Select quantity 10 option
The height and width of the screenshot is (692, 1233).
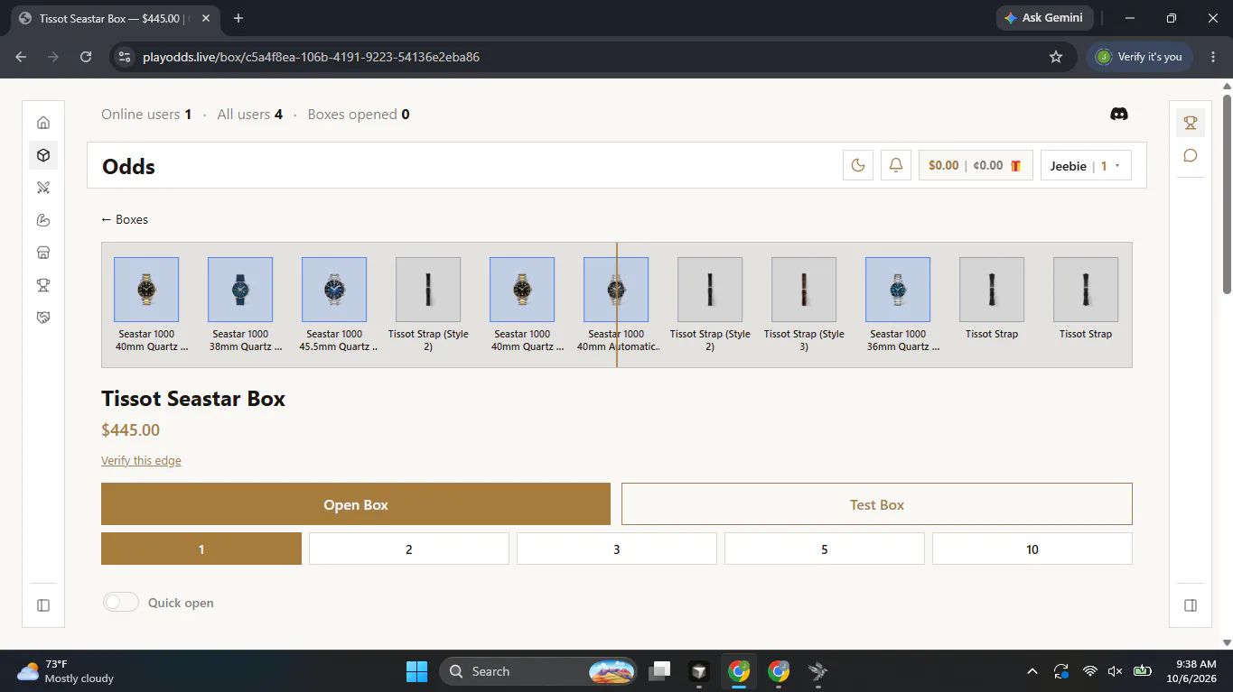click(1032, 549)
